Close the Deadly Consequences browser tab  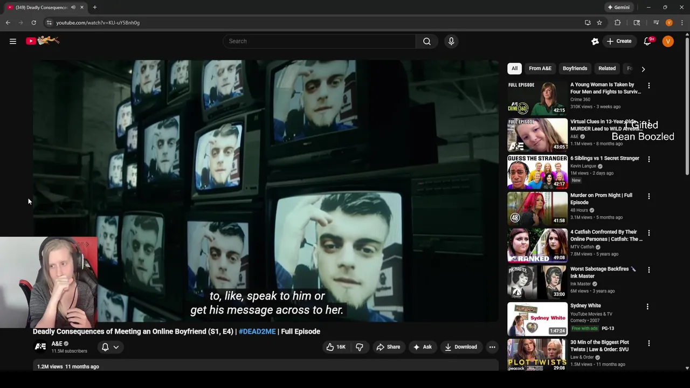82,8
